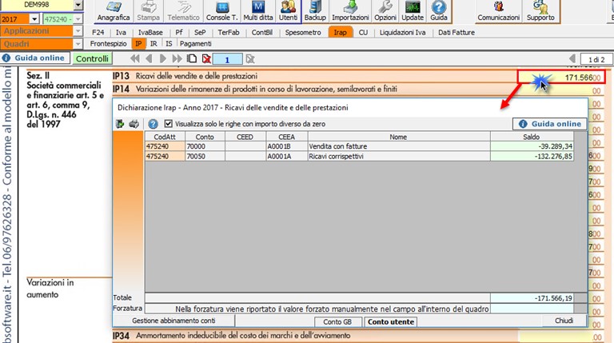The image size is (614, 343).
Task: Click Chiudi to close the dialog
Action: click(x=564, y=321)
